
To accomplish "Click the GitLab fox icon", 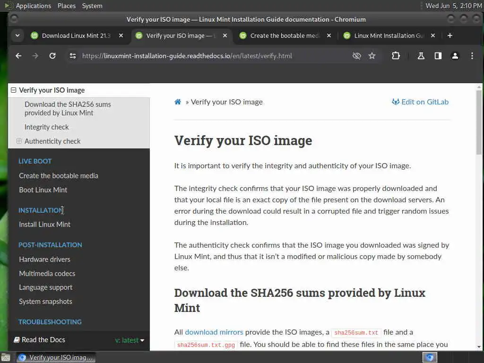I will pyautogui.click(x=396, y=102).
